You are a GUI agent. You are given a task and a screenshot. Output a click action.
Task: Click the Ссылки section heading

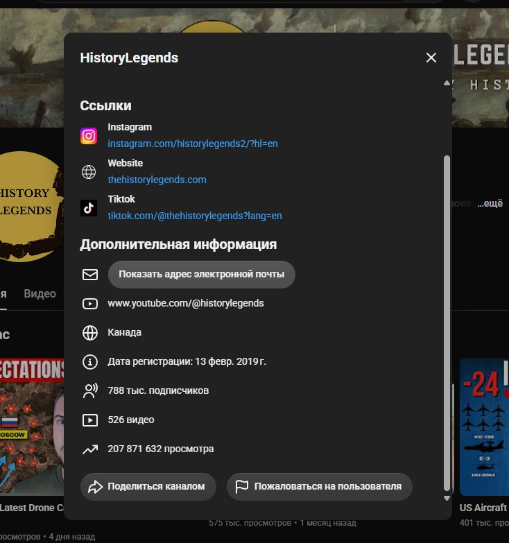click(105, 105)
